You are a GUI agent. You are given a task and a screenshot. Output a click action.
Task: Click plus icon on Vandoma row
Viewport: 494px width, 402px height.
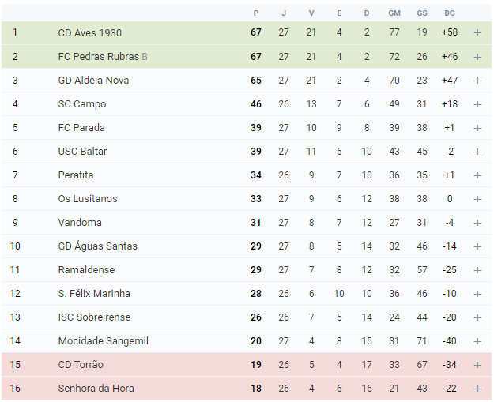(477, 223)
